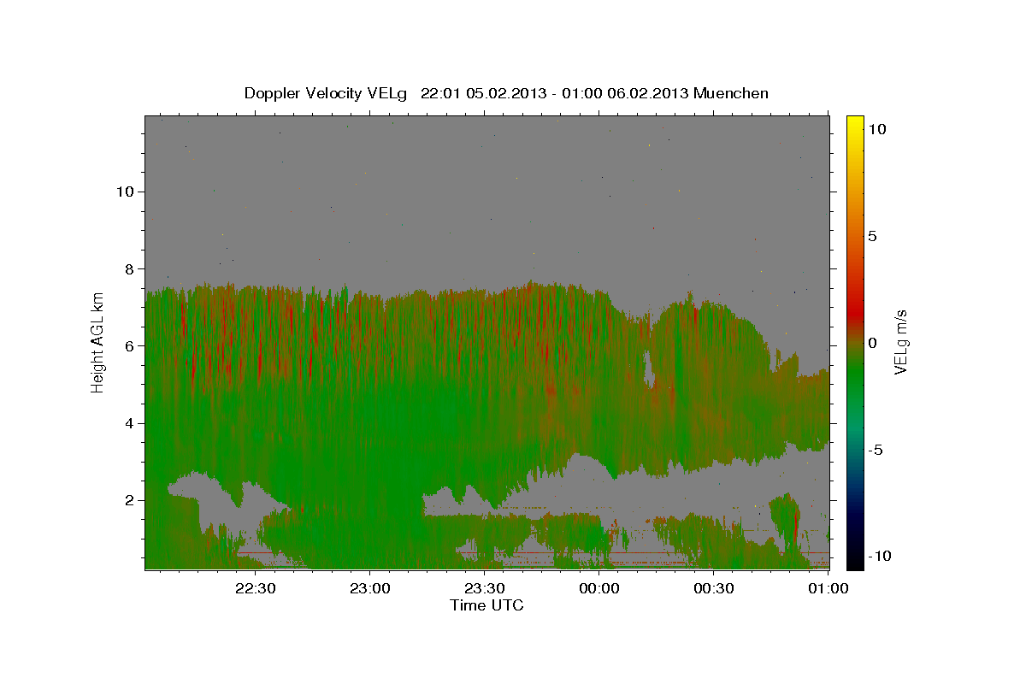The width and height of the screenshot is (1026, 684).
Task: Click the height axis label 6
Action: [127, 345]
